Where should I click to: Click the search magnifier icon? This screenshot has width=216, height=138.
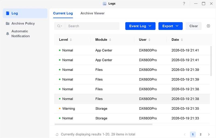coord(59,26)
